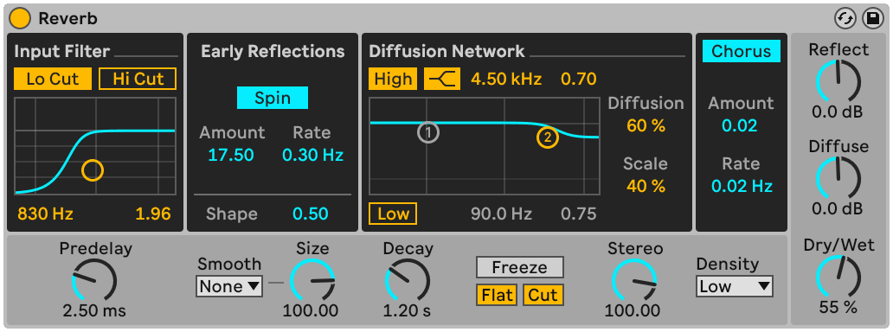Image resolution: width=893 pixels, height=332 pixels.
Task: Open the Density dropdown set to Low
Action: pyautogui.click(x=734, y=286)
